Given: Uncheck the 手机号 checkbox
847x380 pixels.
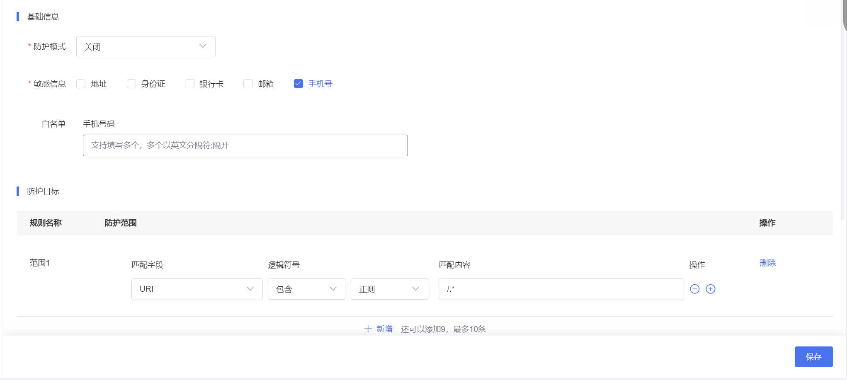Looking at the screenshot, I should (x=299, y=84).
